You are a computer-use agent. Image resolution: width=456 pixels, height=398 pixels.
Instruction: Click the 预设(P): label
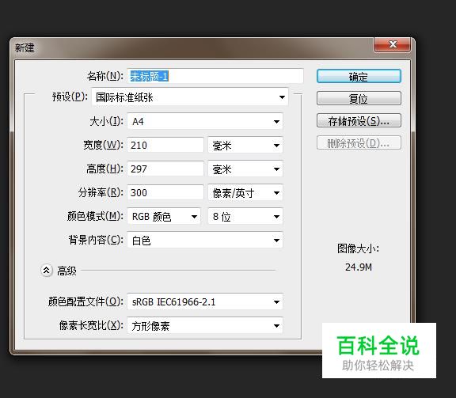[x=70, y=97]
